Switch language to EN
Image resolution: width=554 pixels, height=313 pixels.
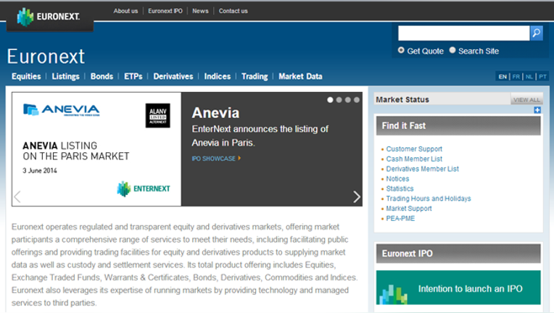click(x=503, y=77)
